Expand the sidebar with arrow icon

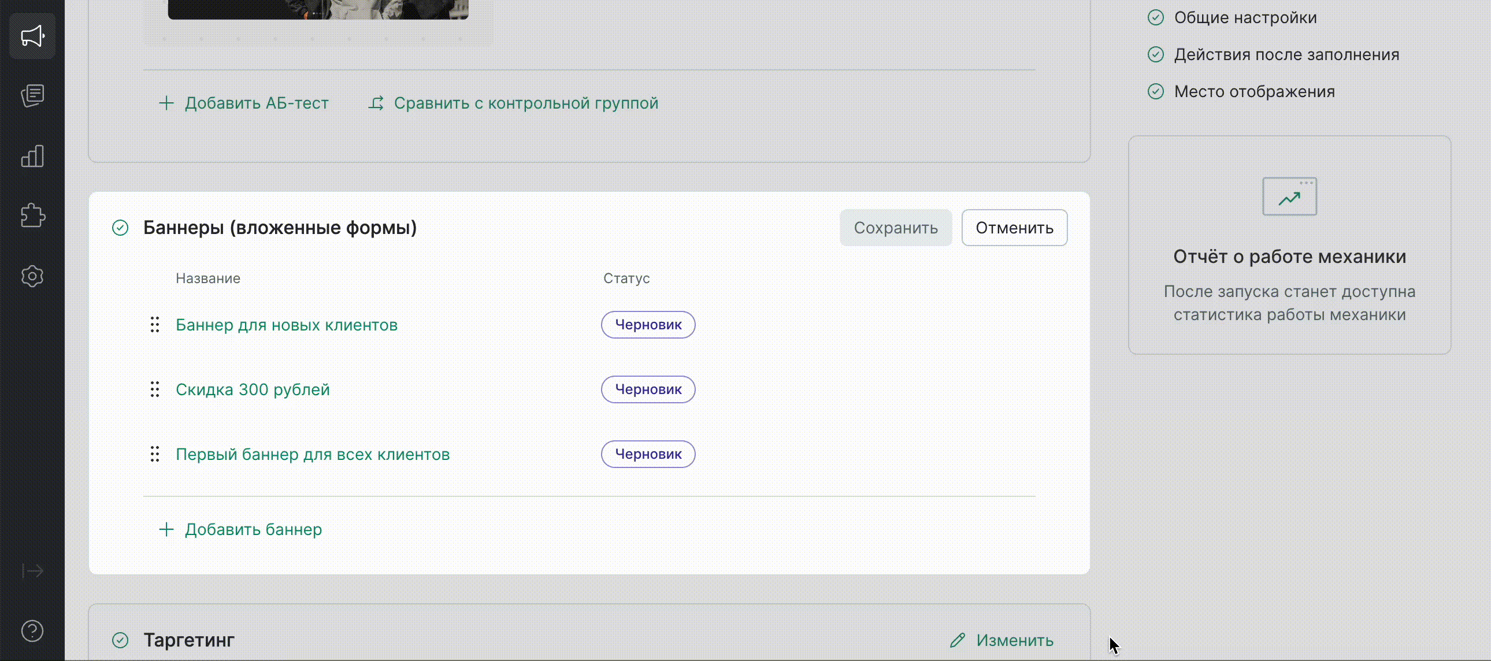(32, 571)
